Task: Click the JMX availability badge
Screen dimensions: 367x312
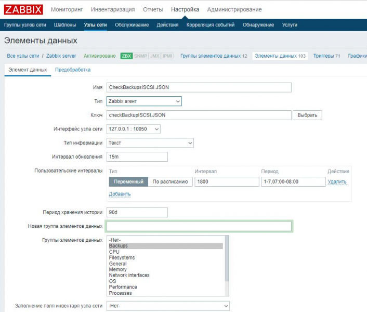Action: 155,56
